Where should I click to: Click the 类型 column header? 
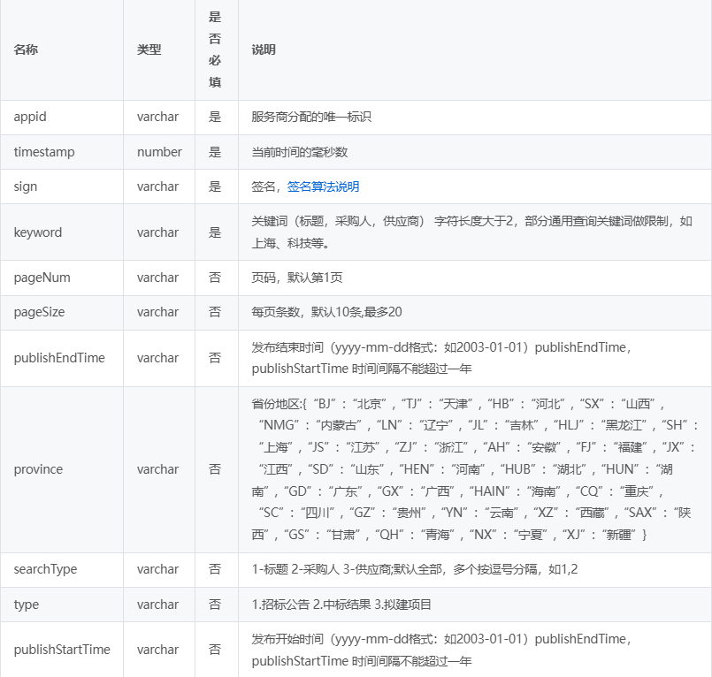(149, 49)
